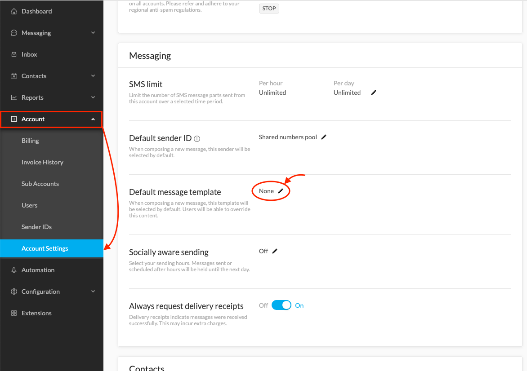Select Sender IDs in the Account menu
The image size is (527, 371).
(37, 227)
